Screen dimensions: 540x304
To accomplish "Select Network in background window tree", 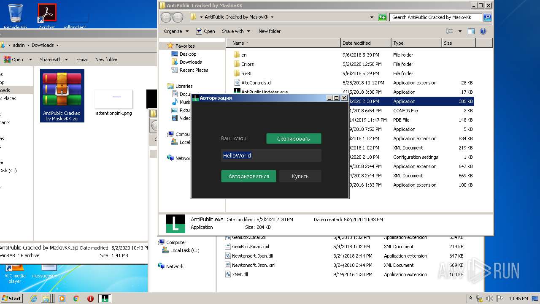I will [x=175, y=266].
